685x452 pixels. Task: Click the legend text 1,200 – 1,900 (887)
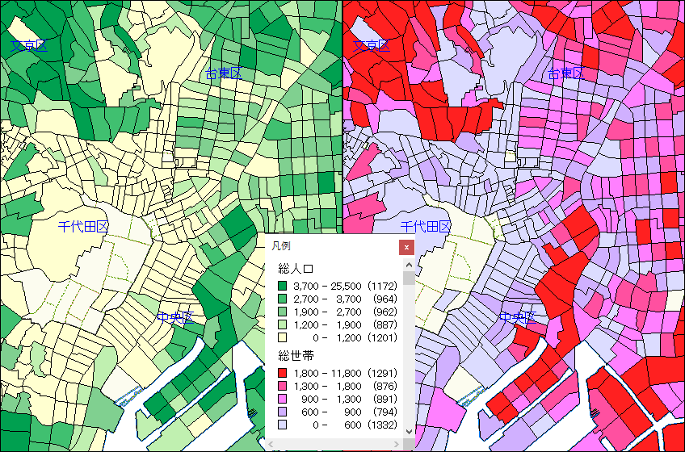click(x=345, y=325)
